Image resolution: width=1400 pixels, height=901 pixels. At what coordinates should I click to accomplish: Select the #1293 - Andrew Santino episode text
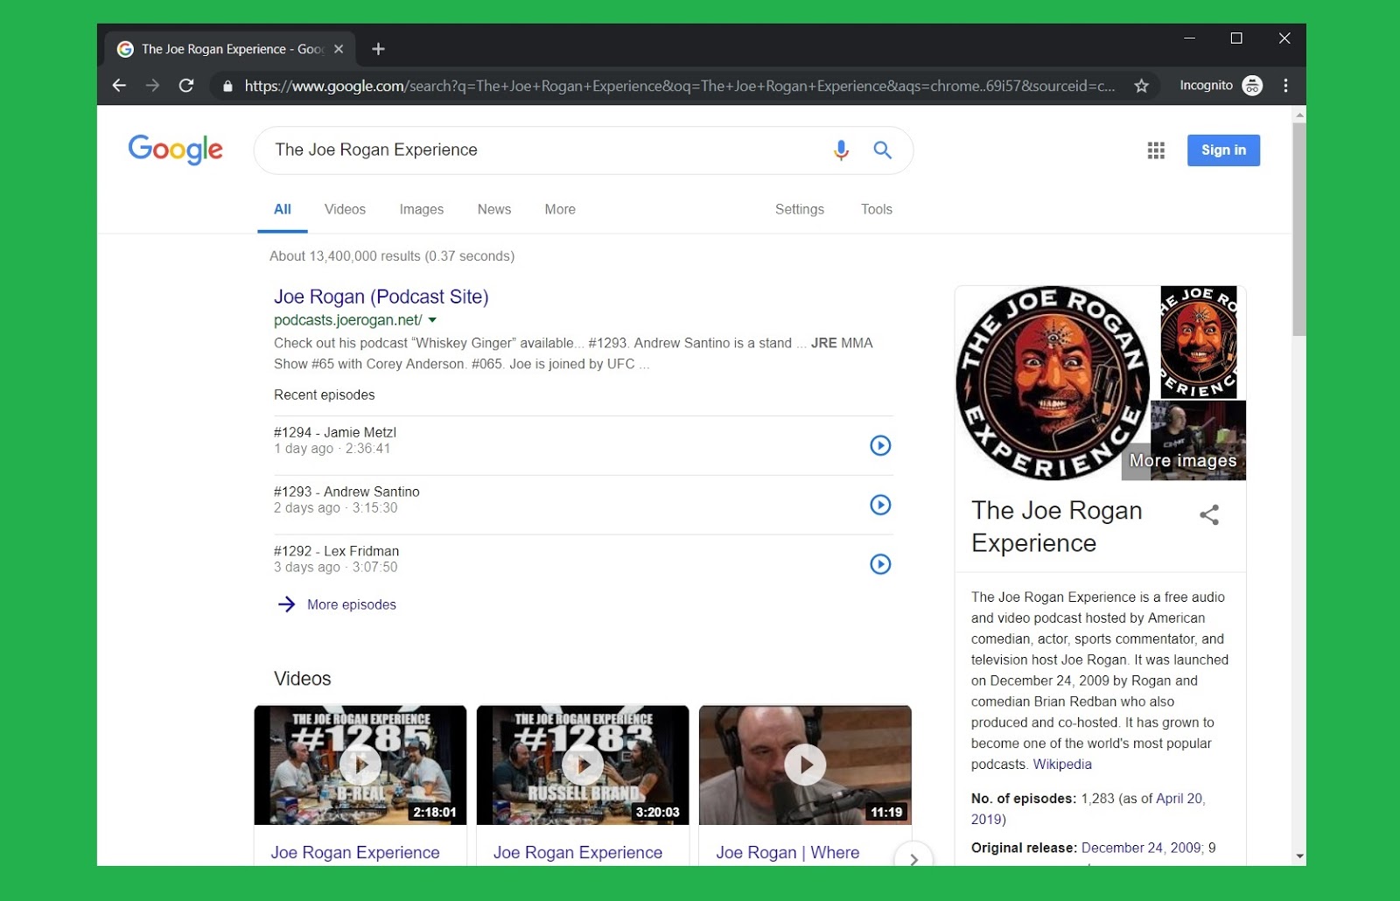click(x=346, y=492)
